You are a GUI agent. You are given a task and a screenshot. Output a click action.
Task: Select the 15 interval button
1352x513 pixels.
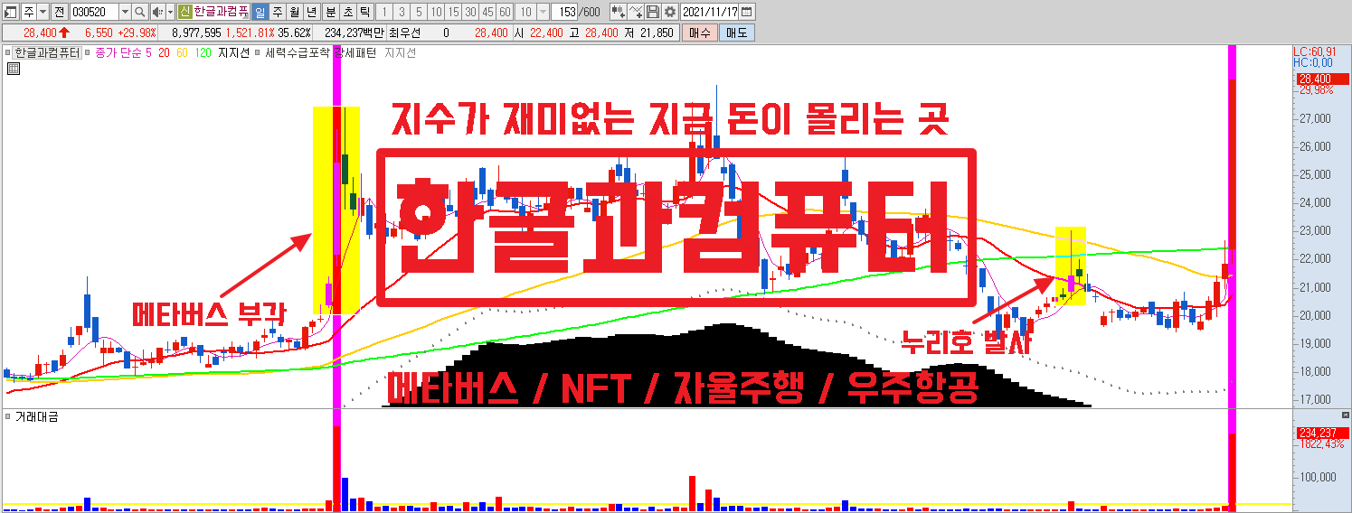click(x=453, y=12)
